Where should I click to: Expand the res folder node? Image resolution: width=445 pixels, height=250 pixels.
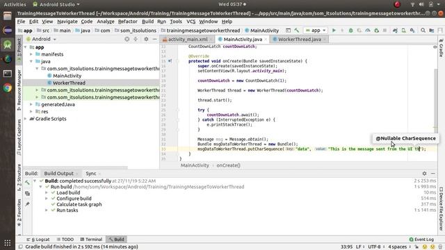click(31, 112)
